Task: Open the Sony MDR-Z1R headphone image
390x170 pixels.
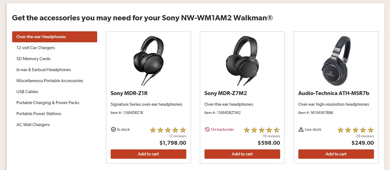Action: tap(148, 60)
